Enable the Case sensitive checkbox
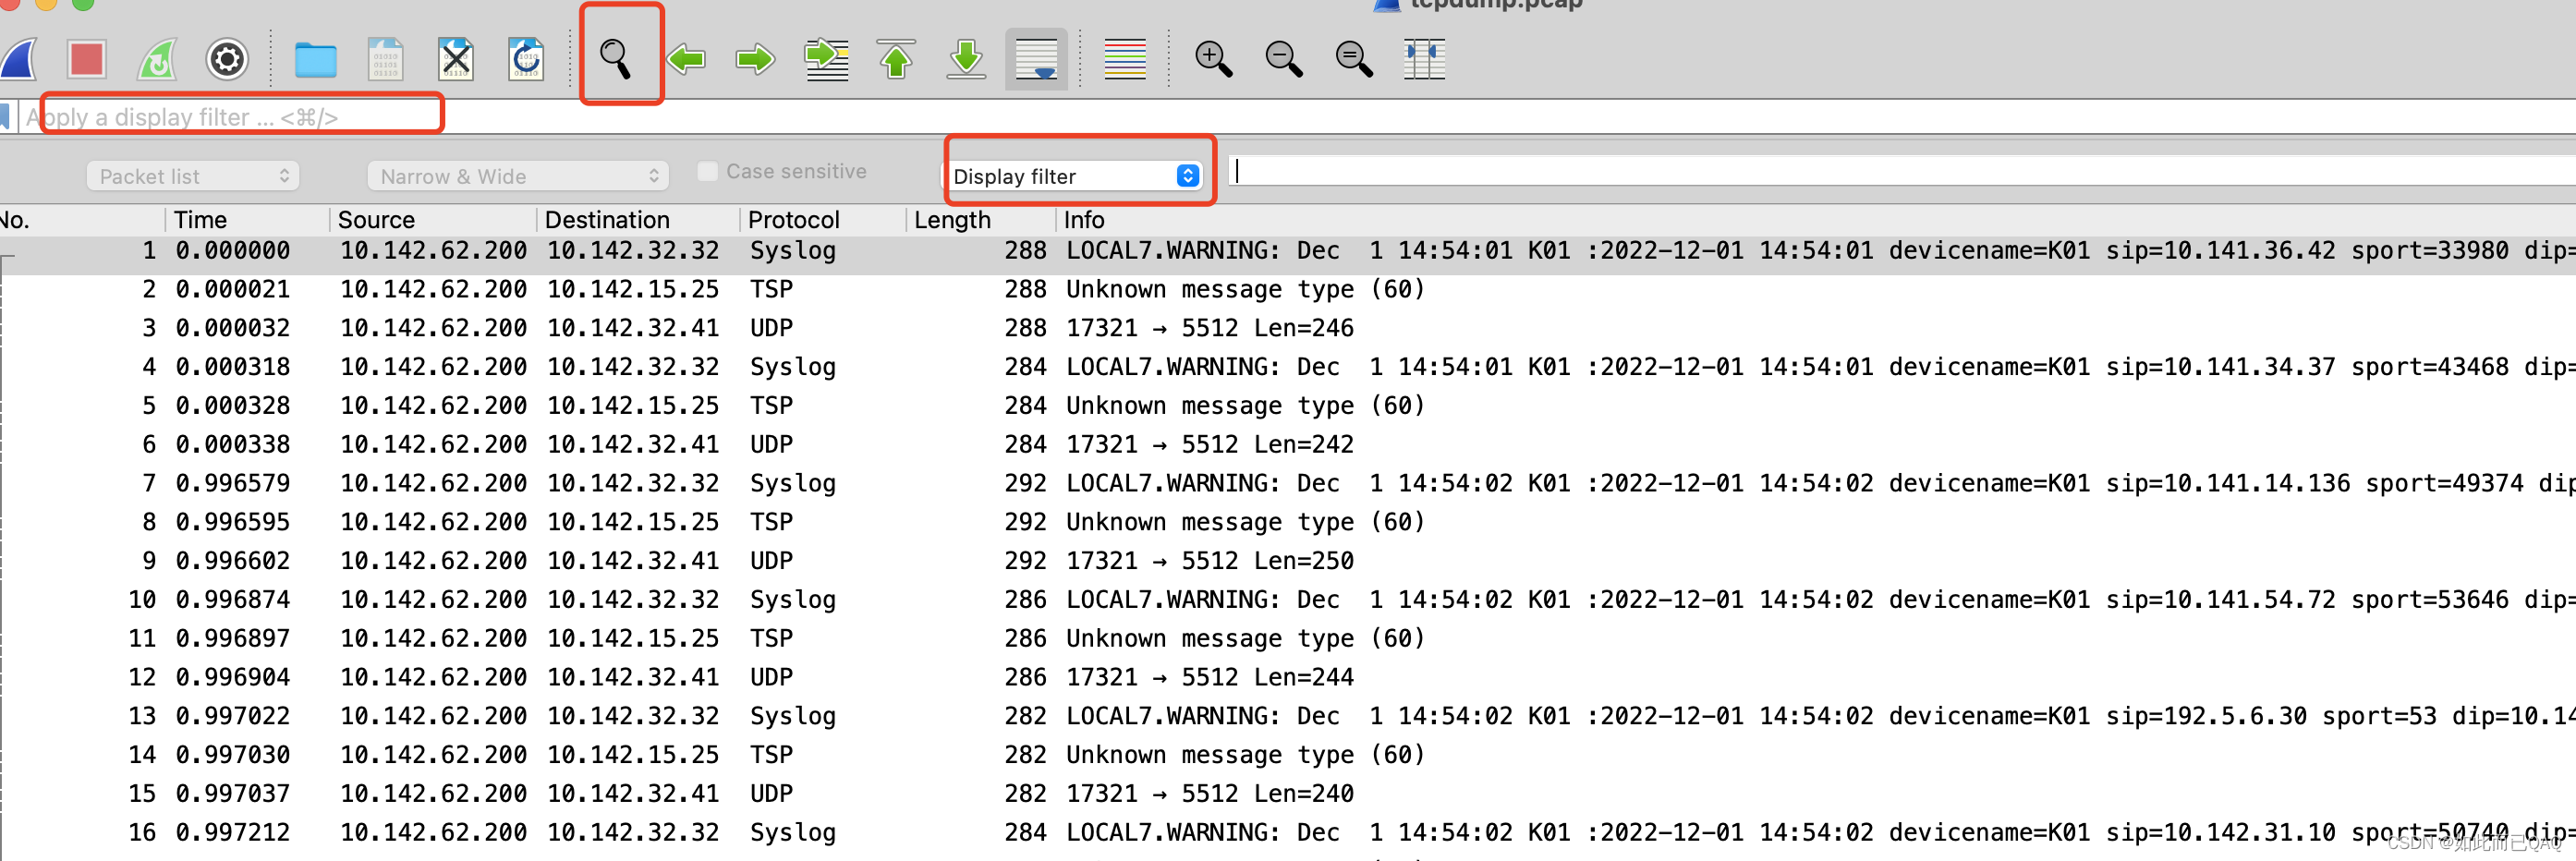Image resolution: width=2576 pixels, height=861 pixels. [x=707, y=171]
